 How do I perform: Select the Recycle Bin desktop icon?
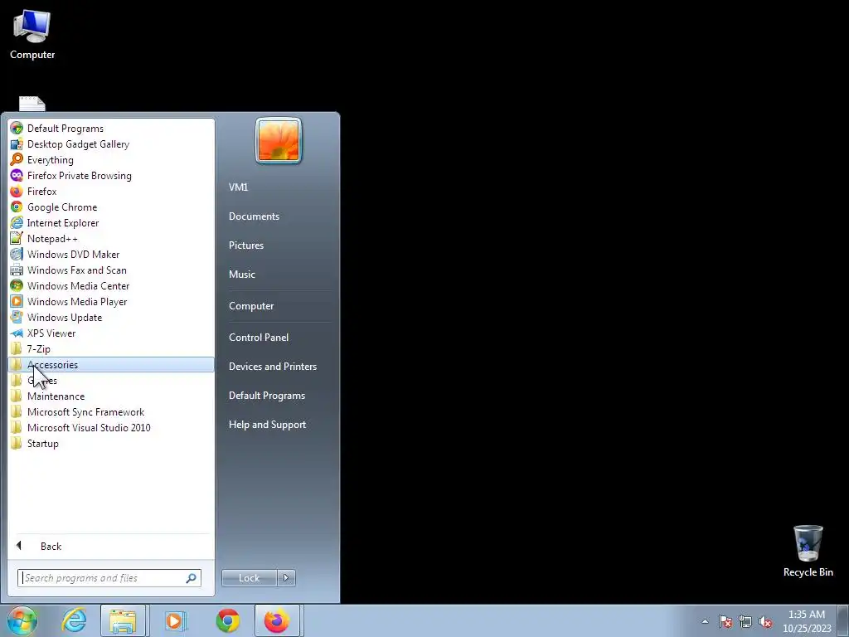tap(808, 552)
